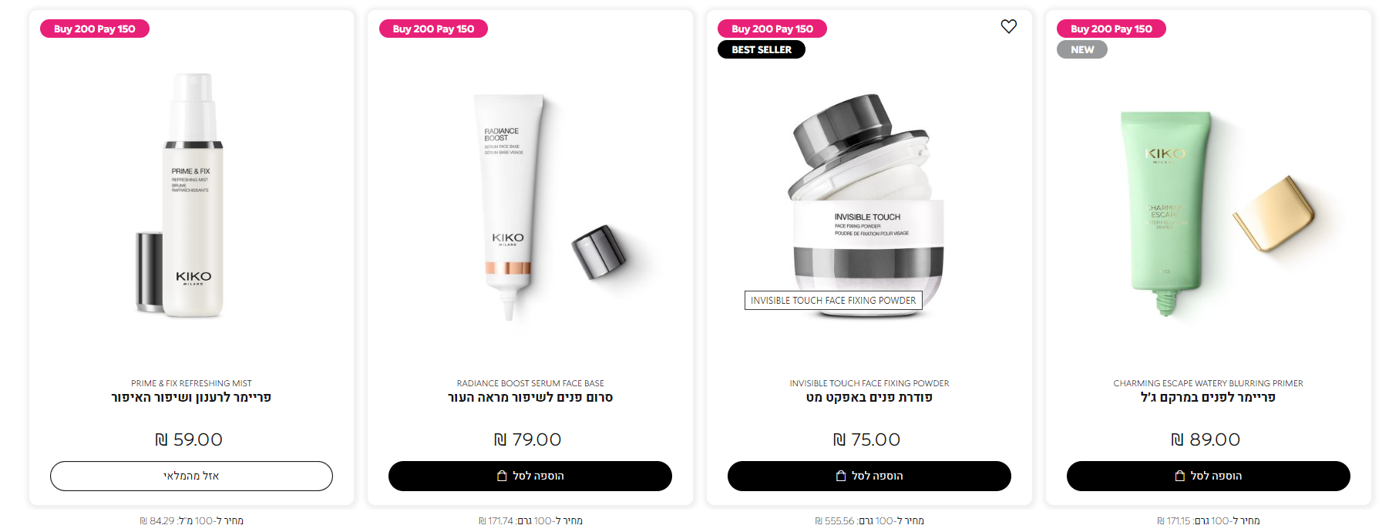The width and height of the screenshot is (1399, 532).
Task: Click the NEW badge on primer card
Action: coord(1082,49)
